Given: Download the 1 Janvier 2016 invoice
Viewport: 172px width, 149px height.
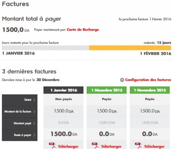Looking at the screenshot, I should pyautogui.click(x=68, y=146).
